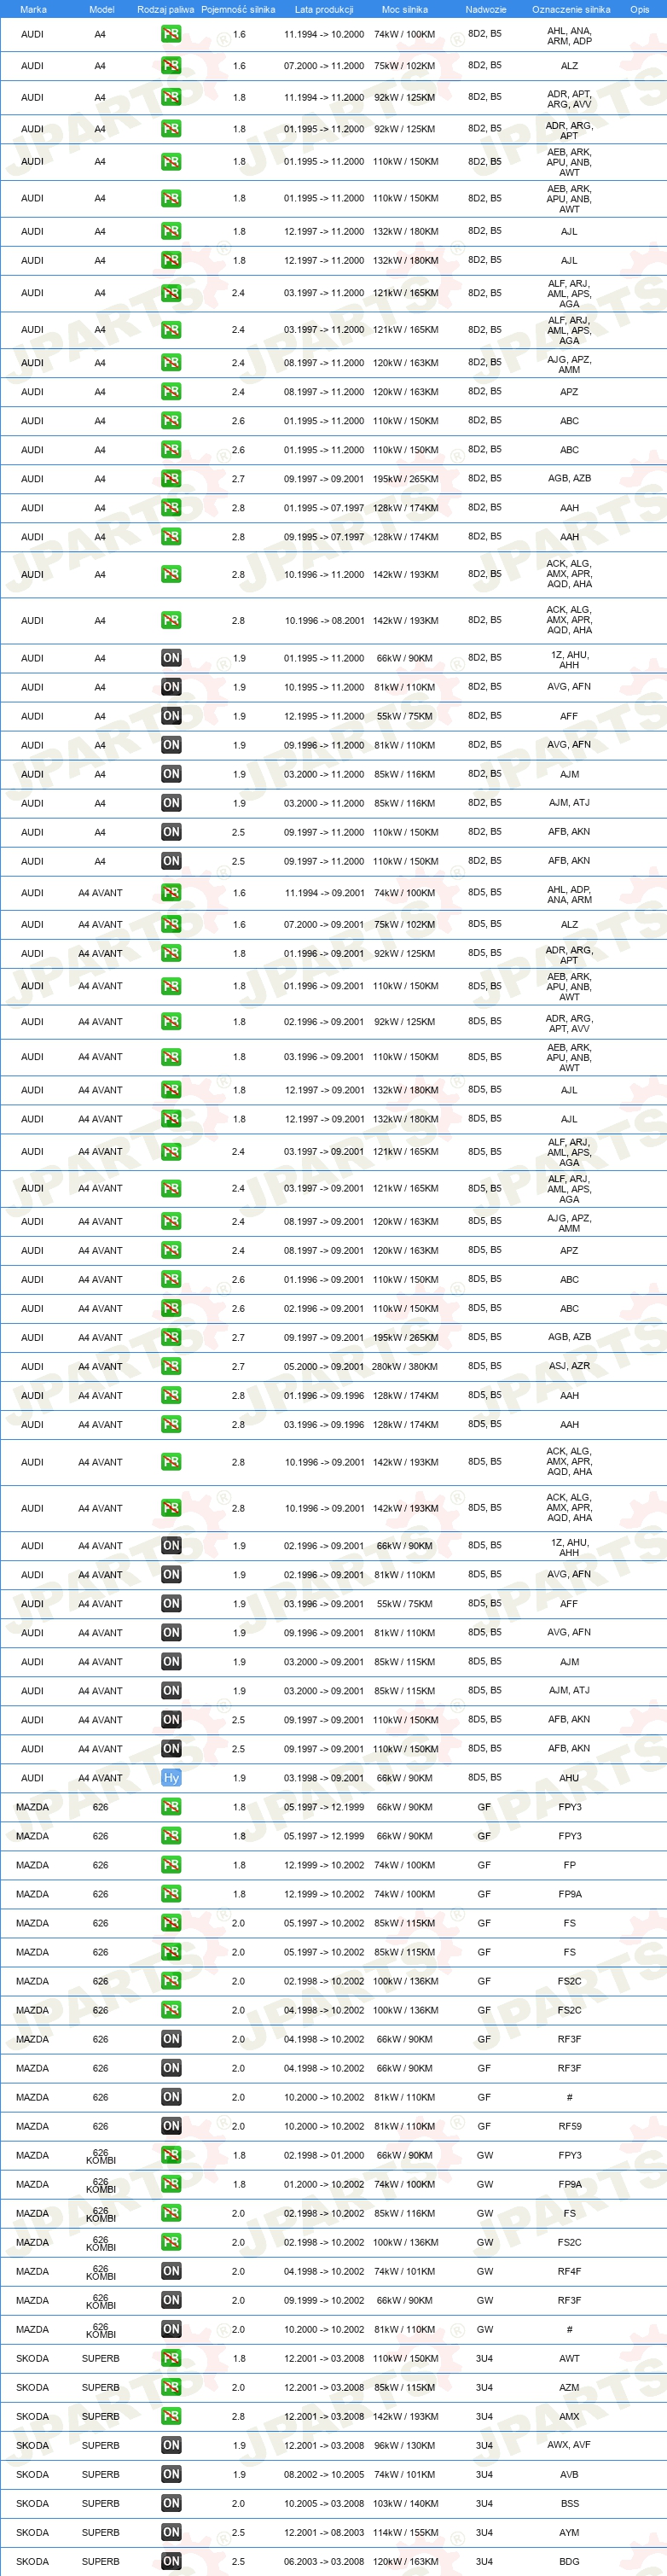This screenshot has width=667, height=2576.
Task: Click the Oznaczenie silnika column header
Action: 571,9
